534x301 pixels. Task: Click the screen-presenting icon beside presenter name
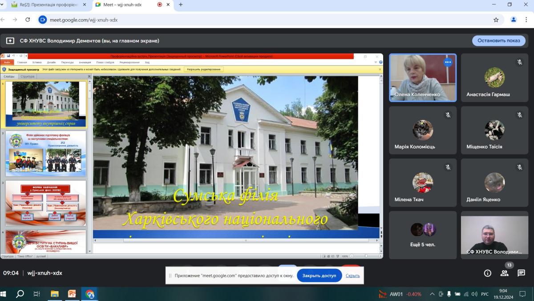pos(10,41)
